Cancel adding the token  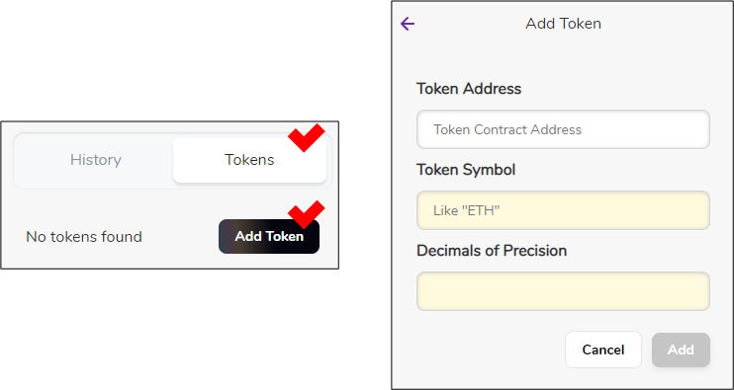tap(603, 350)
